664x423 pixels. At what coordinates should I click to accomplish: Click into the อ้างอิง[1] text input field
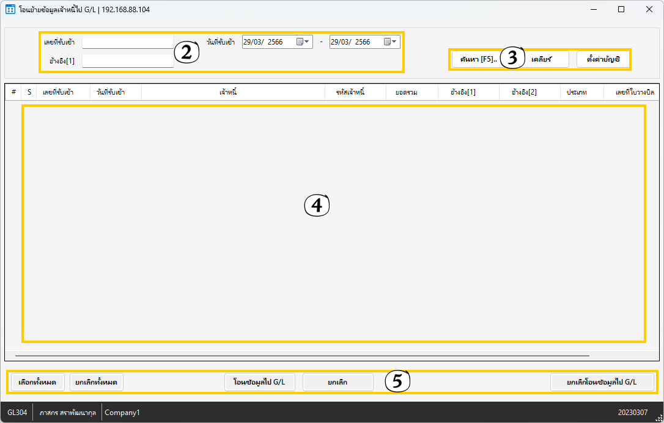click(128, 60)
